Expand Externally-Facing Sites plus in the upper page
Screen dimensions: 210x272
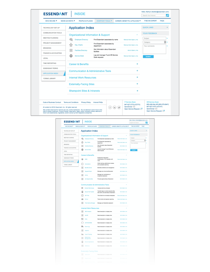point(137,84)
